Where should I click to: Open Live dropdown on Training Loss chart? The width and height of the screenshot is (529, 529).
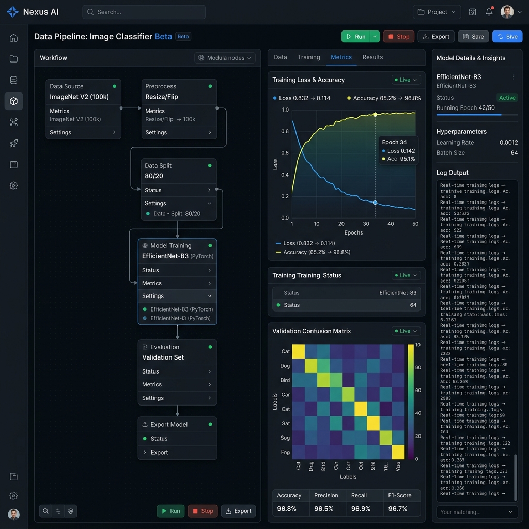click(406, 80)
